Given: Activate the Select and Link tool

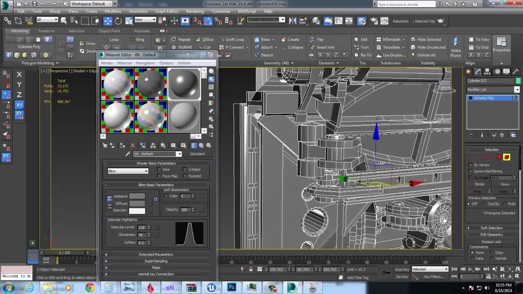Looking at the screenshot, I should 8,21.
